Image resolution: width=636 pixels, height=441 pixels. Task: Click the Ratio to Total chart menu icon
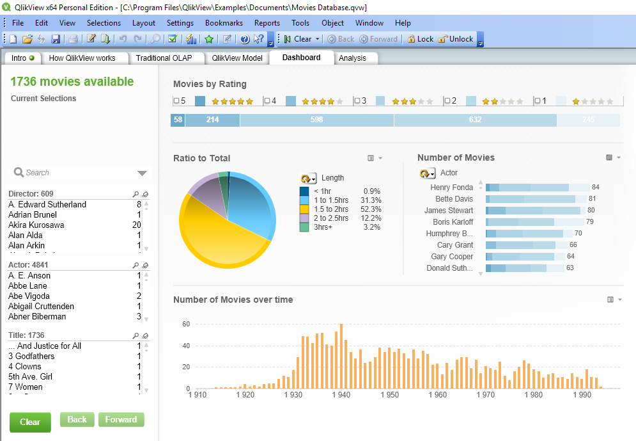coord(371,158)
